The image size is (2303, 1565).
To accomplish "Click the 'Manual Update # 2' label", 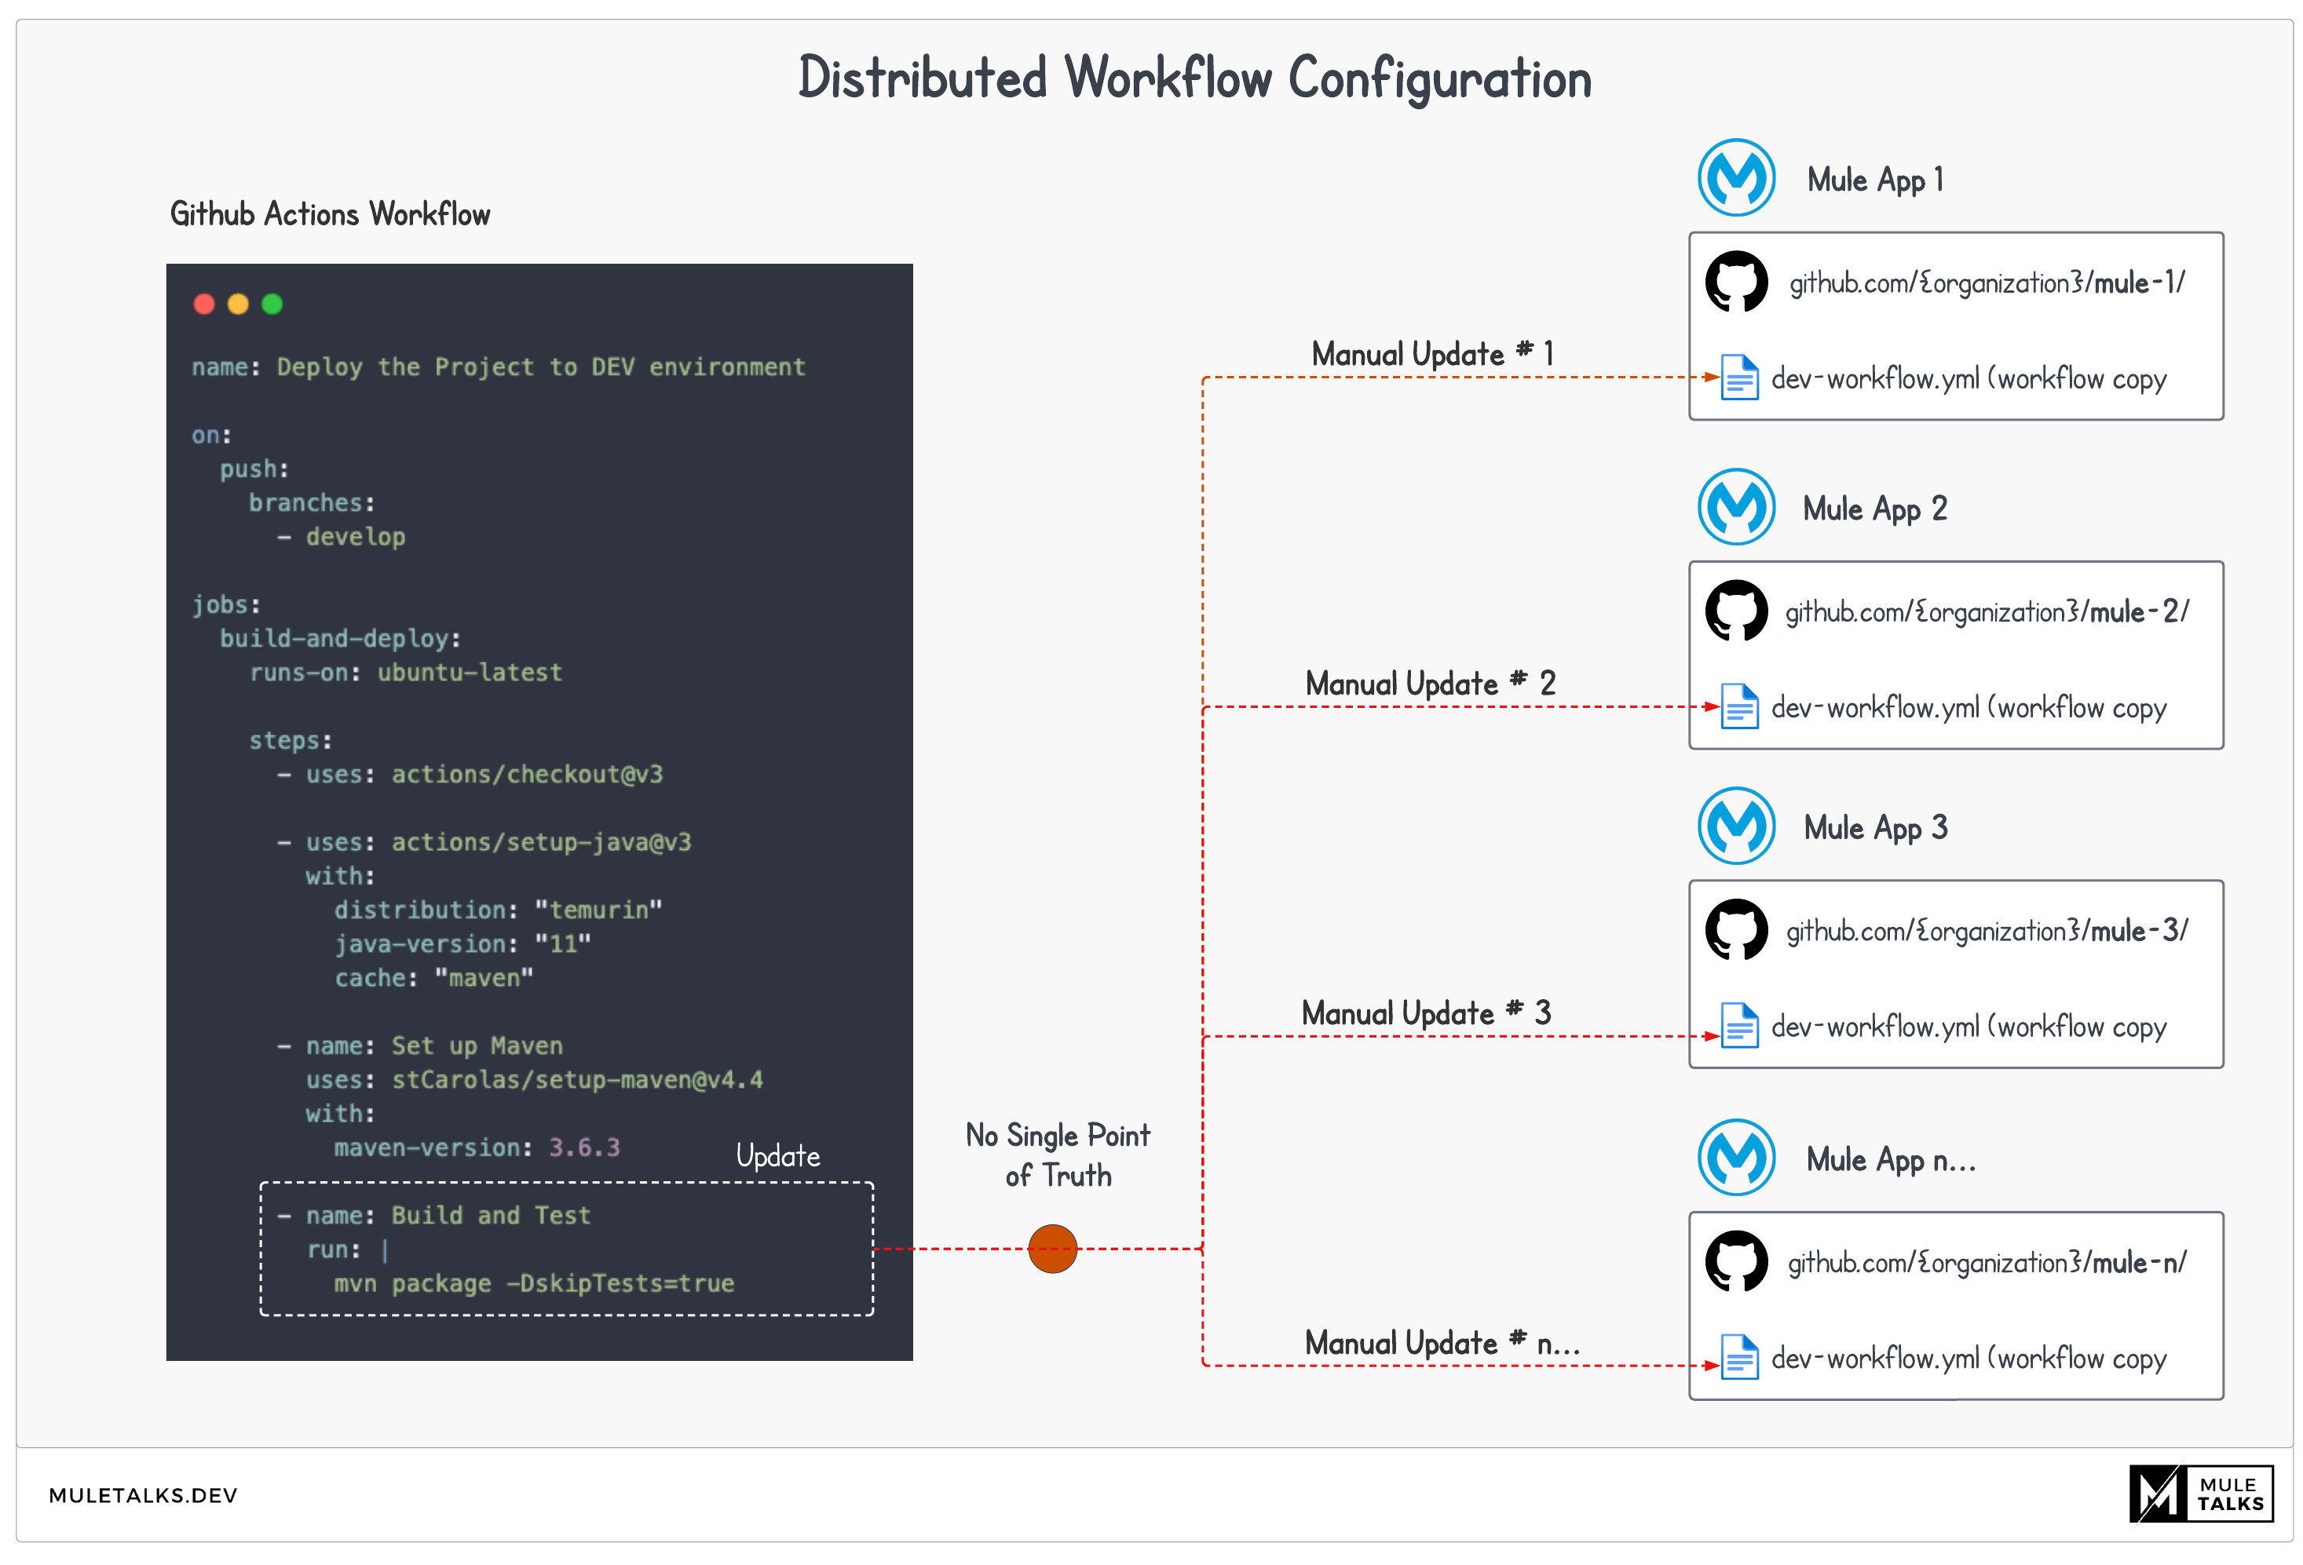I will point(1430,684).
